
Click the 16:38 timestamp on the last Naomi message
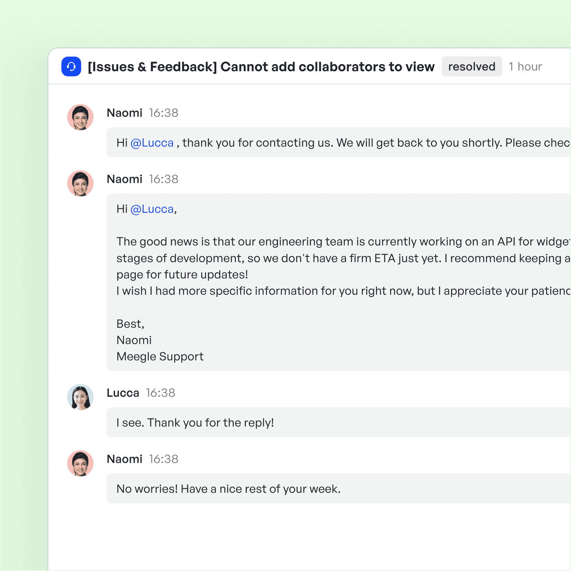(x=164, y=459)
